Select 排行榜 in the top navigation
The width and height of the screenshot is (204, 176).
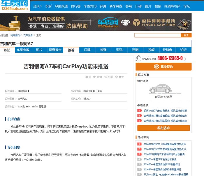(76, 6)
